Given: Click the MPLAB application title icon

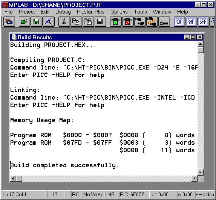Looking at the screenshot, I should (5, 5).
